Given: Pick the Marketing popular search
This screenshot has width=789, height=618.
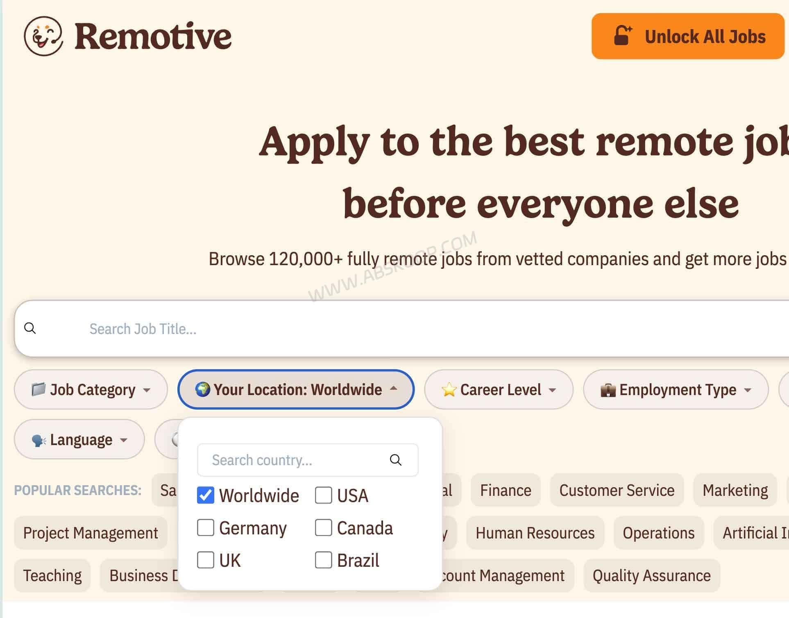Looking at the screenshot, I should pos(735,490).
